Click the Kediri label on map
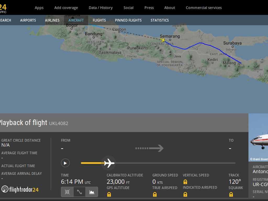Image resolution: width=268 pixels, height=201 pixels. point(213,59)
